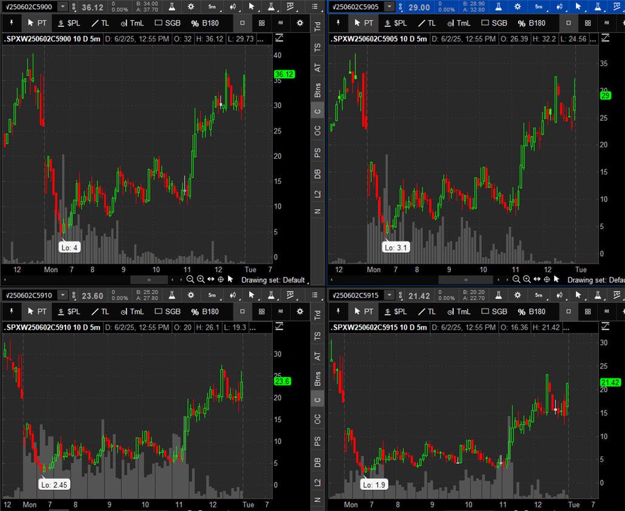Screen dimensions: 625x511
Task: Open the 5m timeframe dropdown on C5900 chart
Action: 212,7
